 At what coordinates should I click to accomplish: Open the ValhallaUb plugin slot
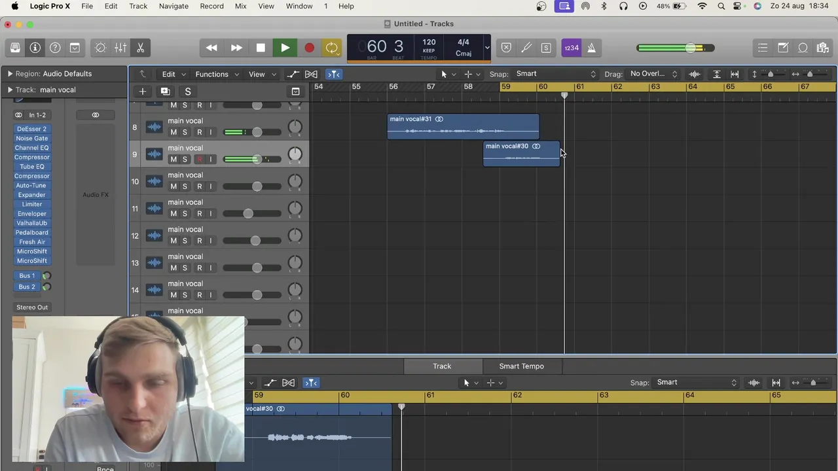click(31, 223)
